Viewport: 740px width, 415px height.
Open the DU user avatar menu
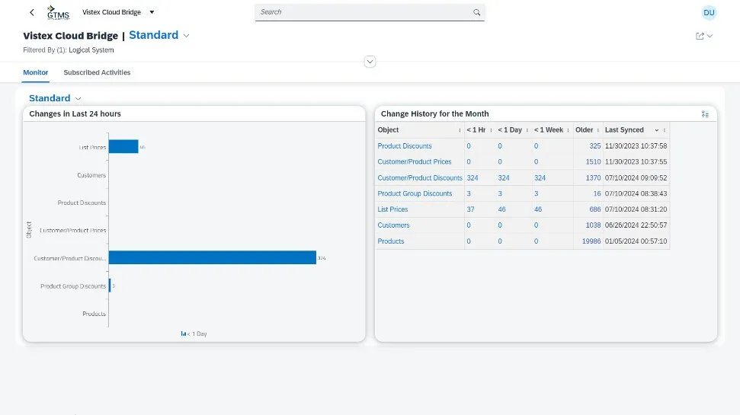coord(708,12)
